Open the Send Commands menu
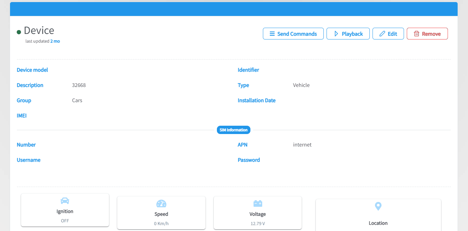The width and height of the screenshot is (468, 231). click(x=293, y=34)
